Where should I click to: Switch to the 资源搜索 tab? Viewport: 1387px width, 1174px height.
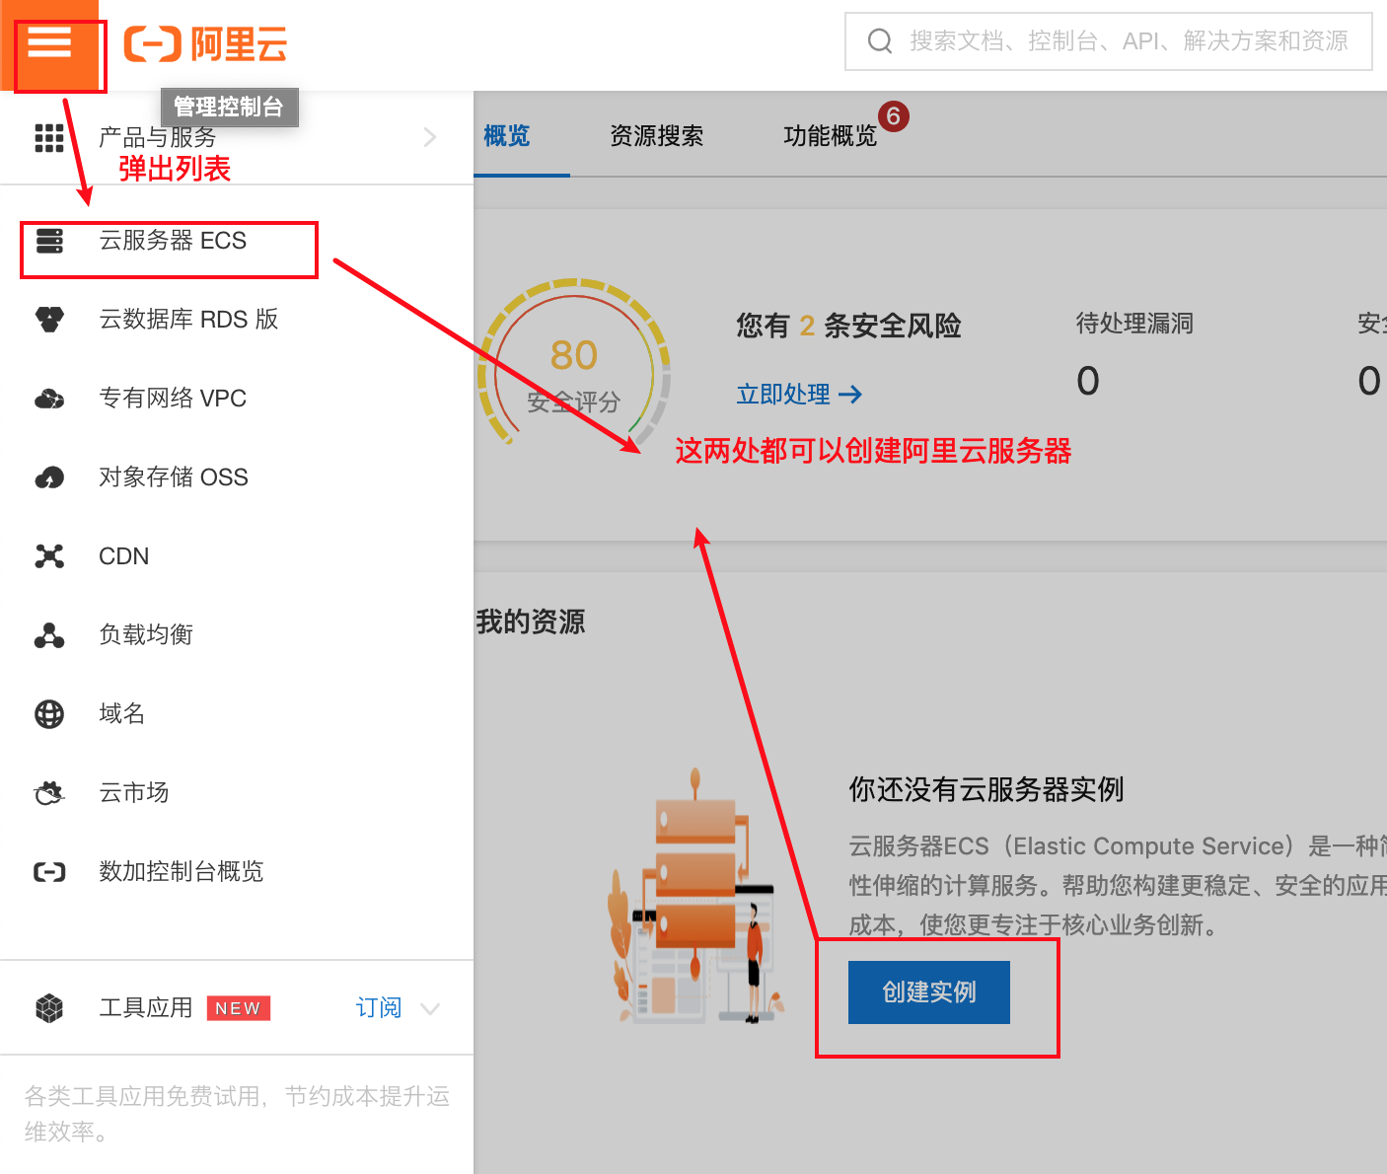tap(657, 136)
